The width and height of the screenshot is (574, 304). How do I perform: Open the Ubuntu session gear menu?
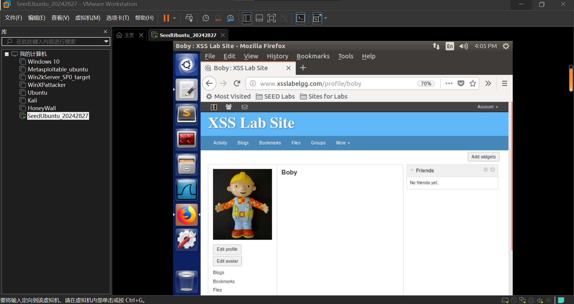506,46
